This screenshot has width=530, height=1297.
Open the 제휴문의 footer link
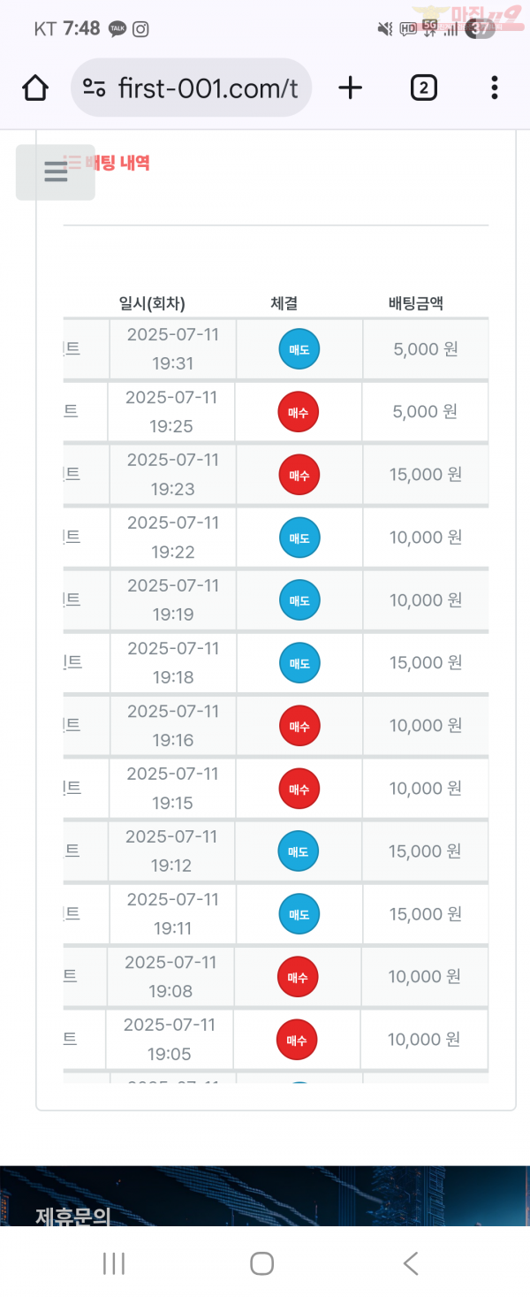point(72,1216)
